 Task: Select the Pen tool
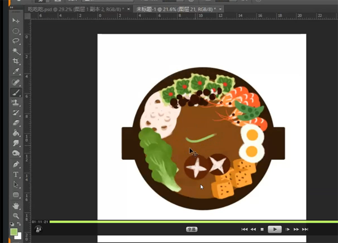[x=16, y=164]
